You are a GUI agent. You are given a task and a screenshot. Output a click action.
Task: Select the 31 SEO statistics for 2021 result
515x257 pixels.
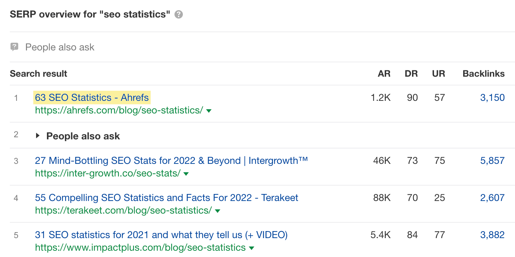[161, 235]
